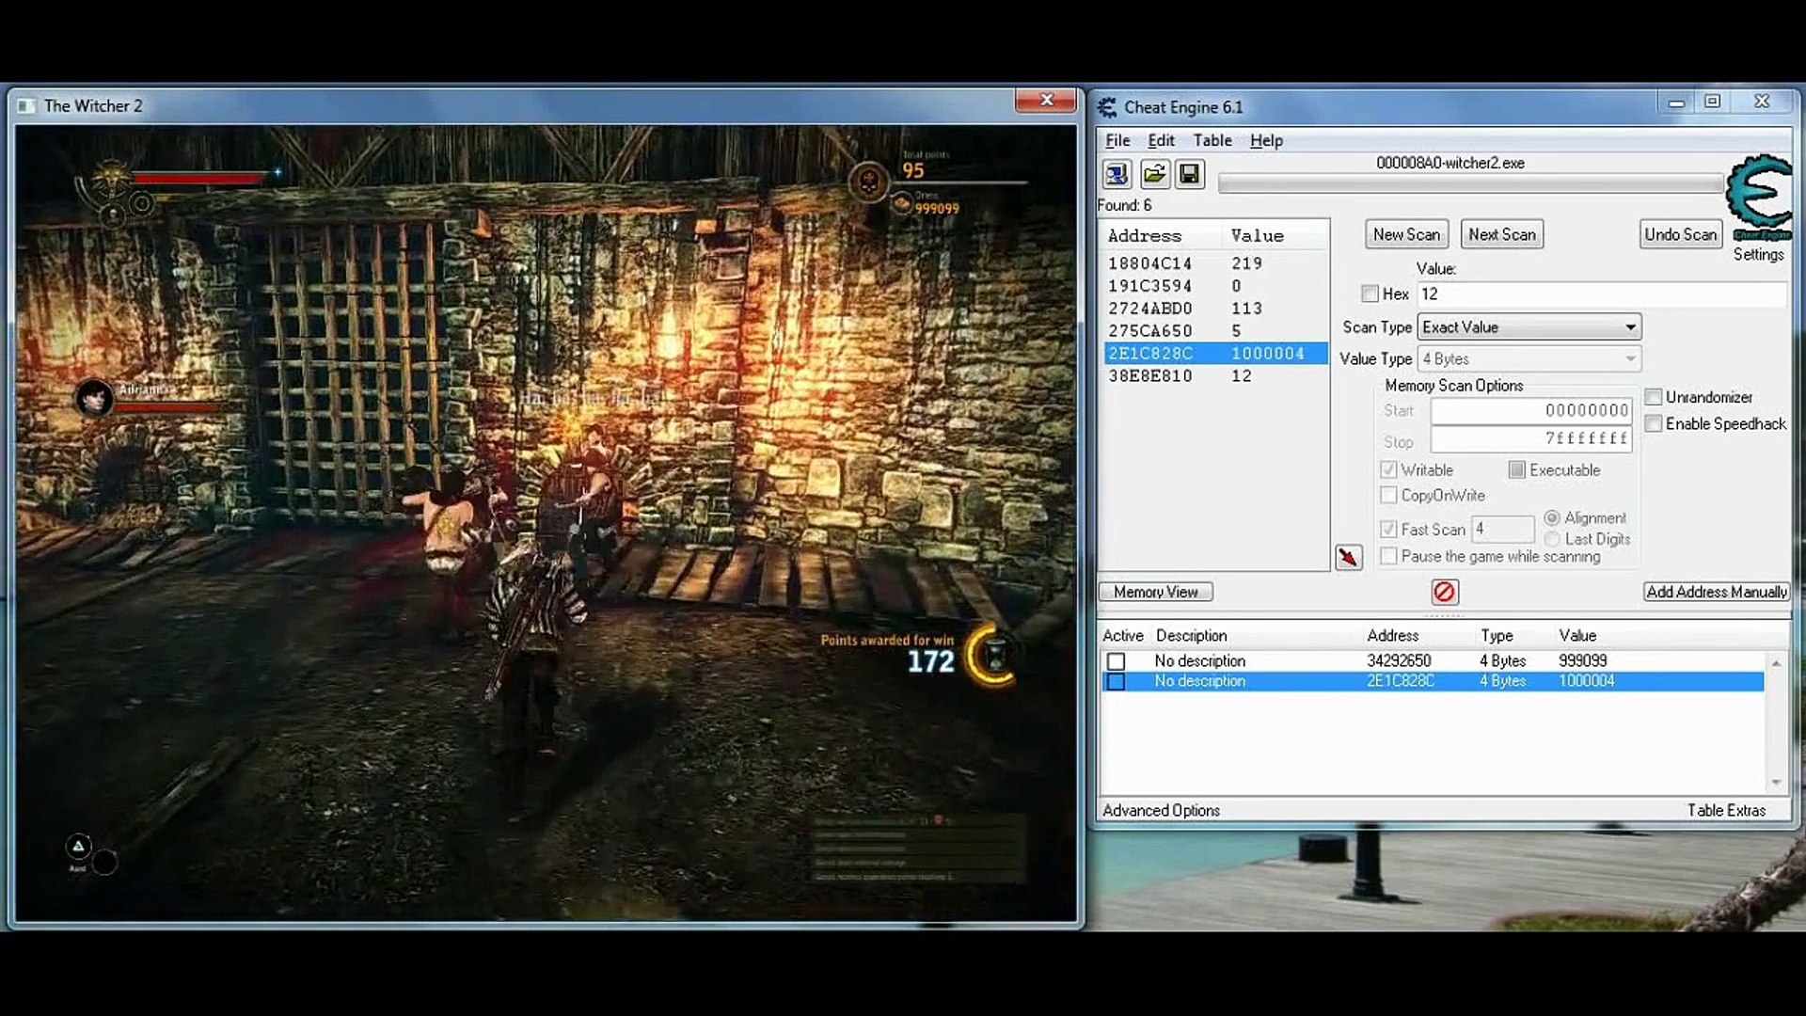Enable the Hex checkbox
The image size is (1806, 1016).
coord(1370,294)
